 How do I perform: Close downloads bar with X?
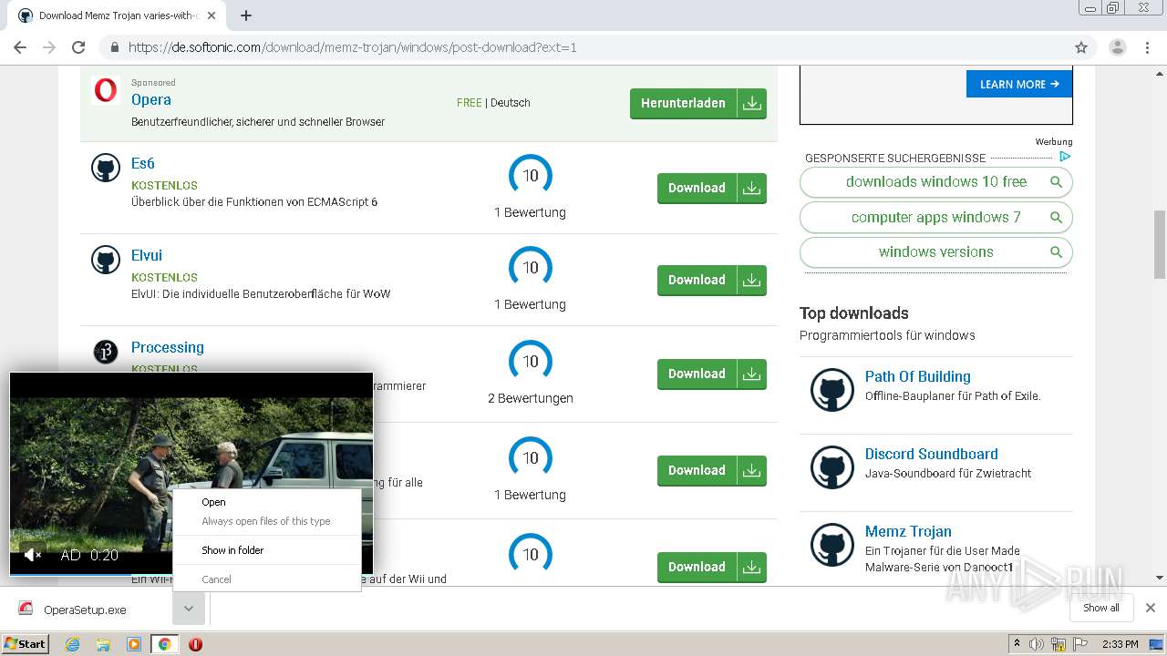click(1151, 608)
